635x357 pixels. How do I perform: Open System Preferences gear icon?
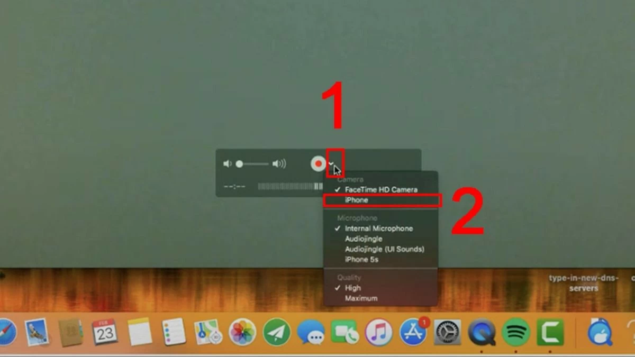tap(448, 332)
